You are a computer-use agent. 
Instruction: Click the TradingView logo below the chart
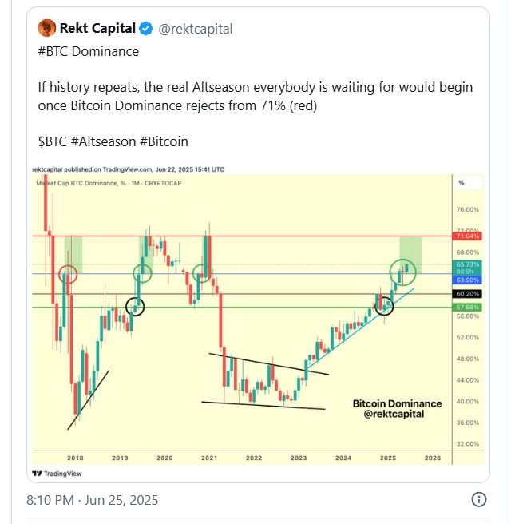[57, 474]
